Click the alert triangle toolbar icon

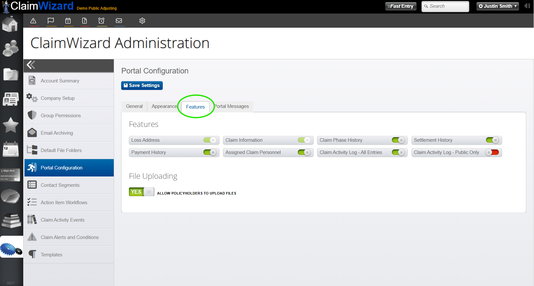click(x=33, y=21)
